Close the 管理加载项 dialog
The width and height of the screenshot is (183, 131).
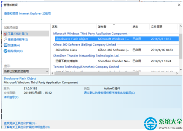coord(179,5)
